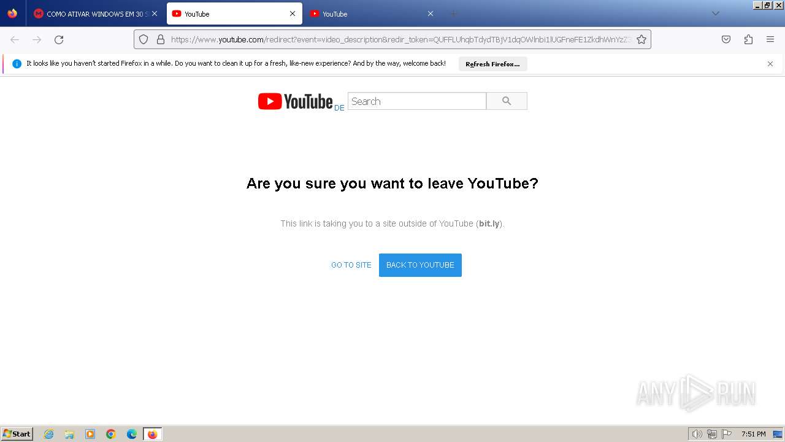Close the third YouTube tab
The height and width of the screenshot is (442, 785).
click(431, 14)
